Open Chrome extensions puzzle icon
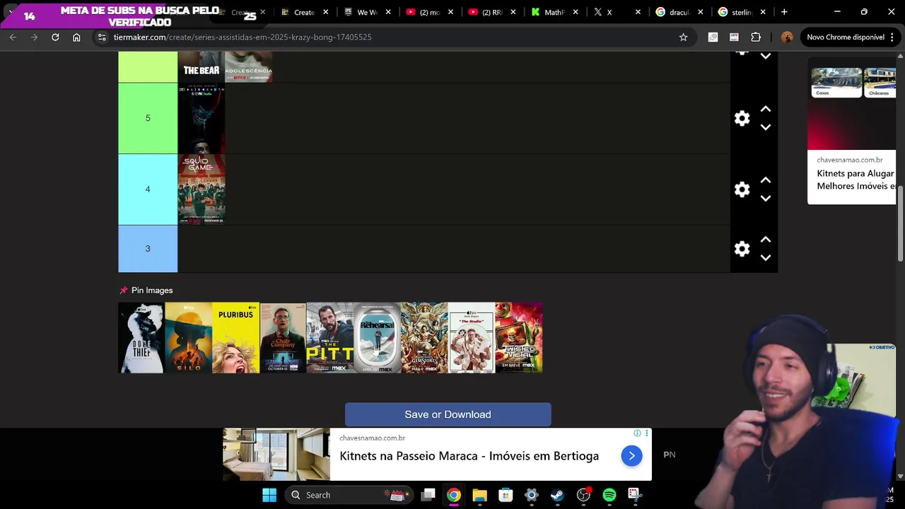The width and height of the screenshot is (905, 509). [x=756, y=37]
